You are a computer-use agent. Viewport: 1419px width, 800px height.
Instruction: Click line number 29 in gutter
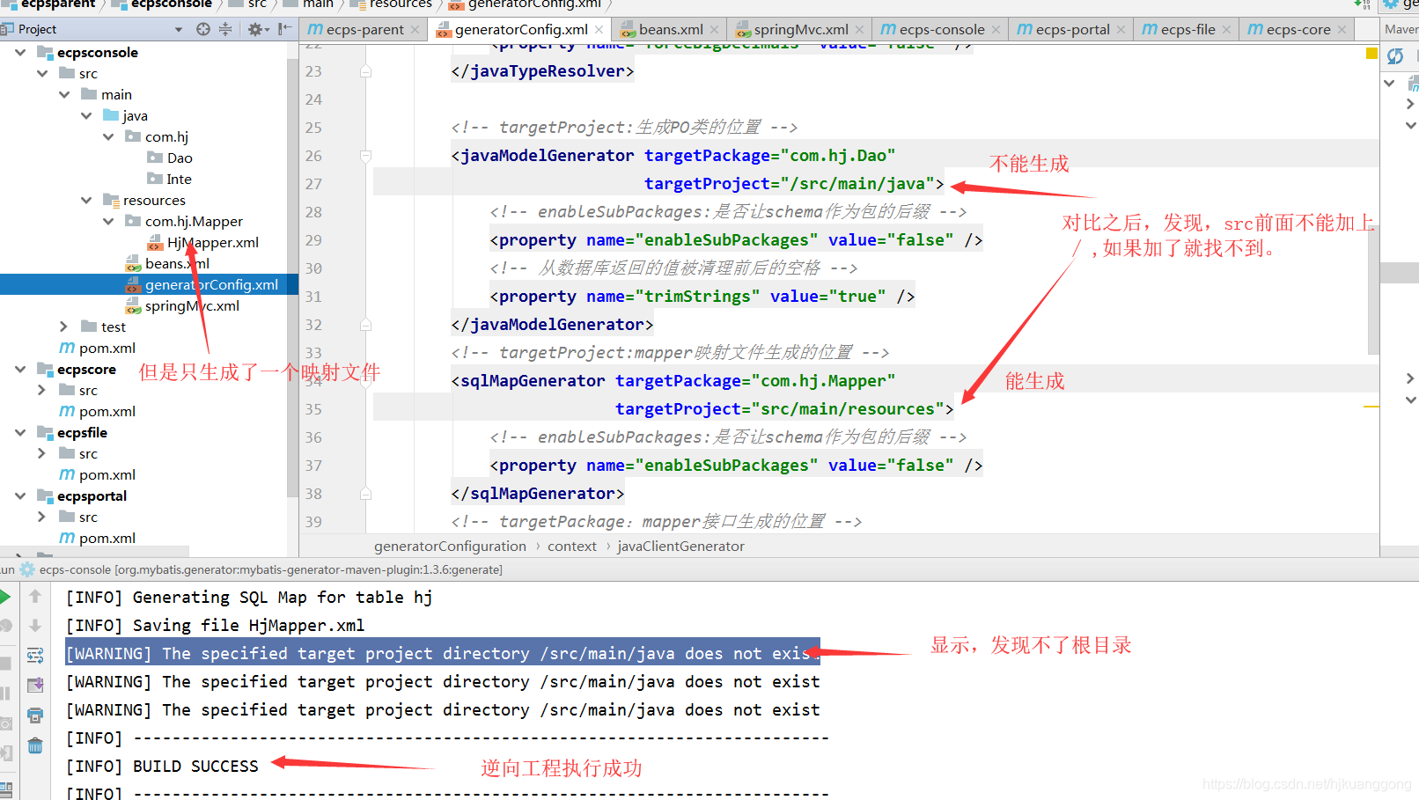313,240
